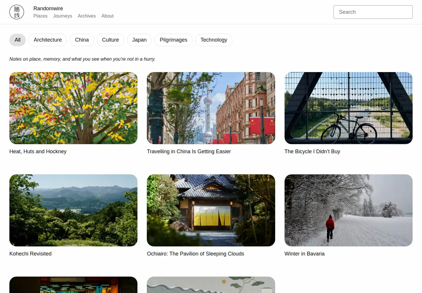Open the Archives page
The width and height of the screenshot is (422, 293).
pos(87,16)
